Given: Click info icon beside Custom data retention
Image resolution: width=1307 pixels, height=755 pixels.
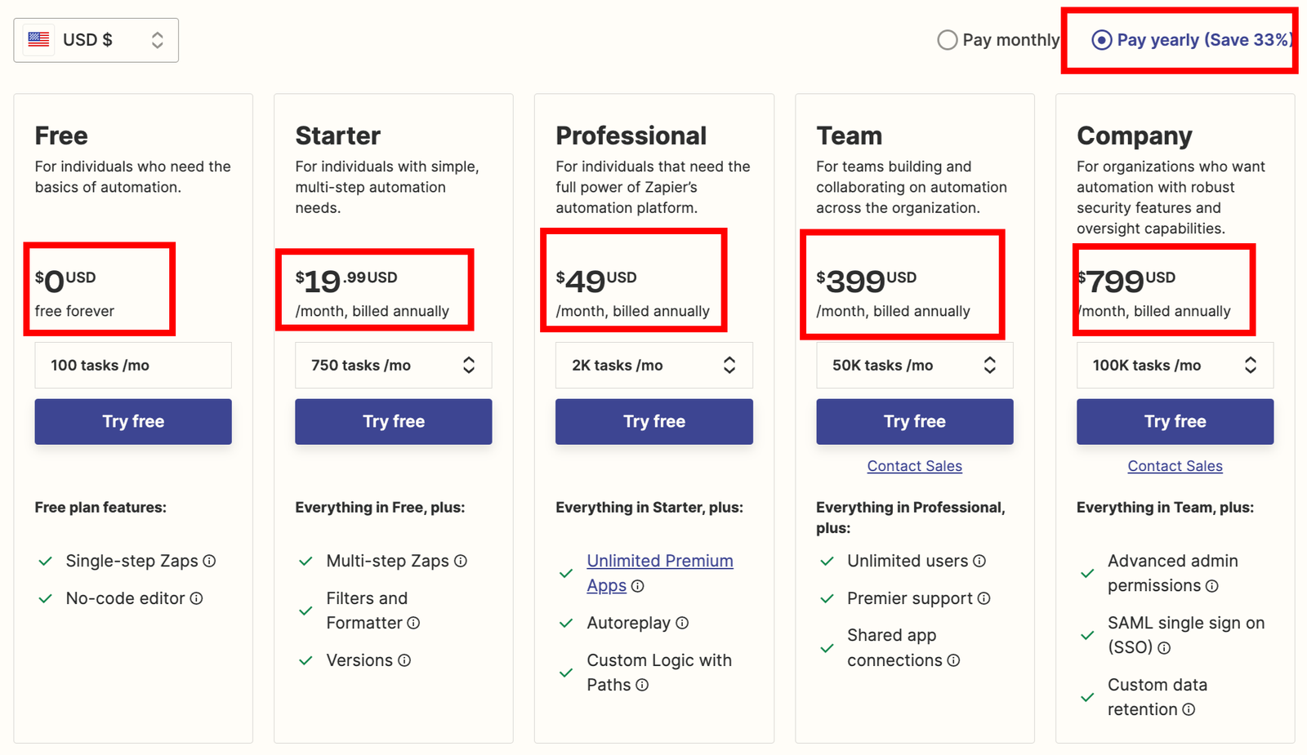Looking at the screenshot, I should [x=1189, y=709].
